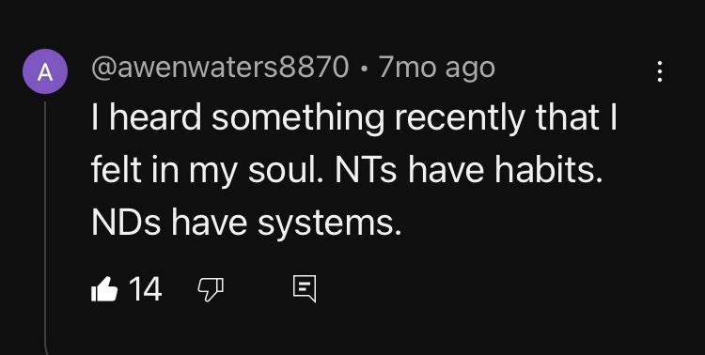Open the three-dot comment options menu
Image resolution: width=705 pixels, height=355 pixels.
659,71
